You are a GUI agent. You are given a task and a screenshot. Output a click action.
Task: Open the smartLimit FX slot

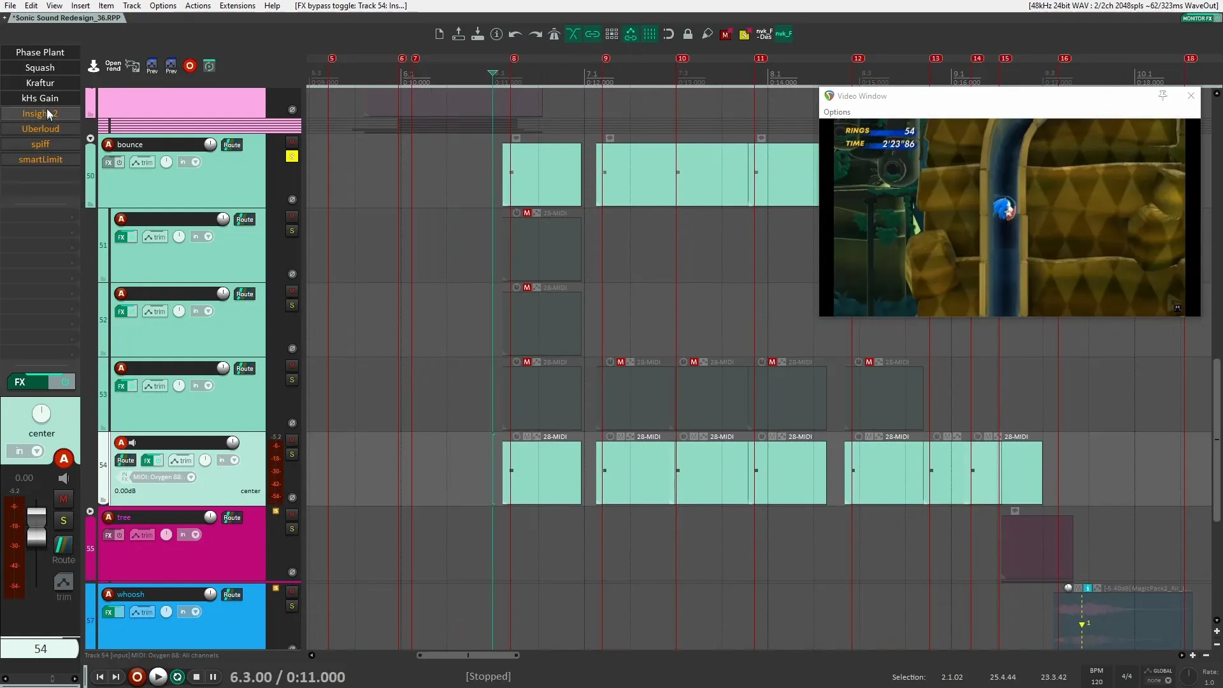40,159
